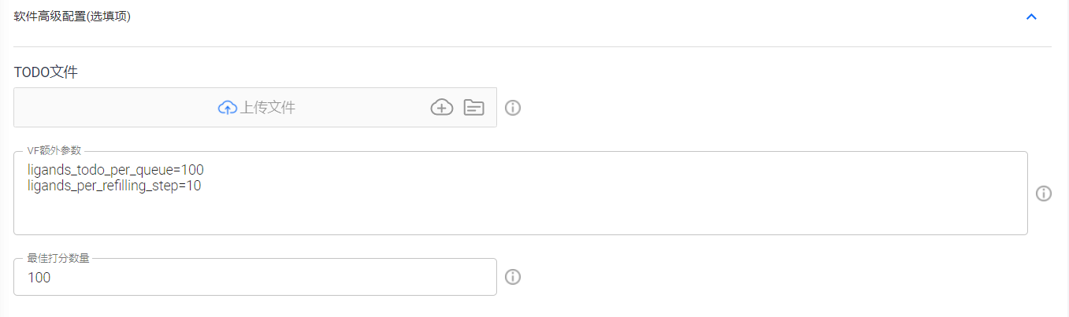The height and width of the screenshot is (317, 1069).
Task: Click the blue cloud upload icon
Action: 228,108
